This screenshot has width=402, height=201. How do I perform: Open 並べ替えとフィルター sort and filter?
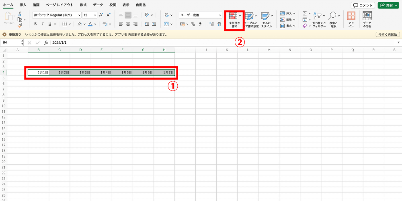pos(319,20)
